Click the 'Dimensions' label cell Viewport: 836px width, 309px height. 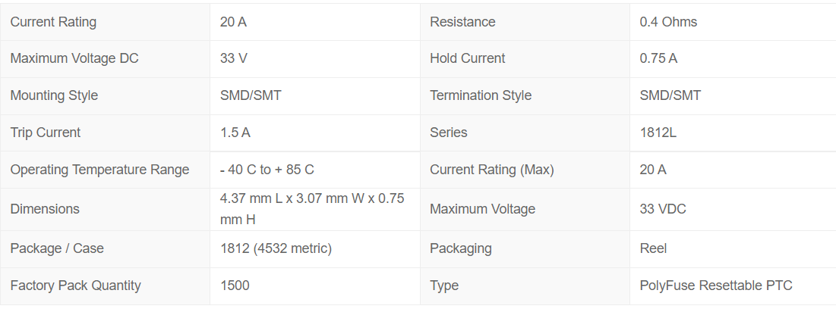[45, 209]
